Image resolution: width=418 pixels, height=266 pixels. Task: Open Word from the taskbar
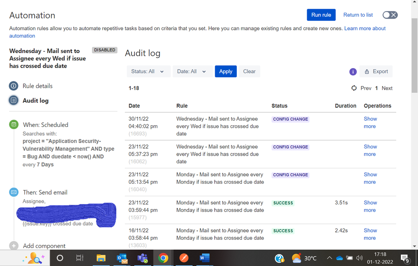[205, 258]
